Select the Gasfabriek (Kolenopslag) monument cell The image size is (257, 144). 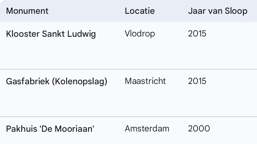[x=57, y=81]
